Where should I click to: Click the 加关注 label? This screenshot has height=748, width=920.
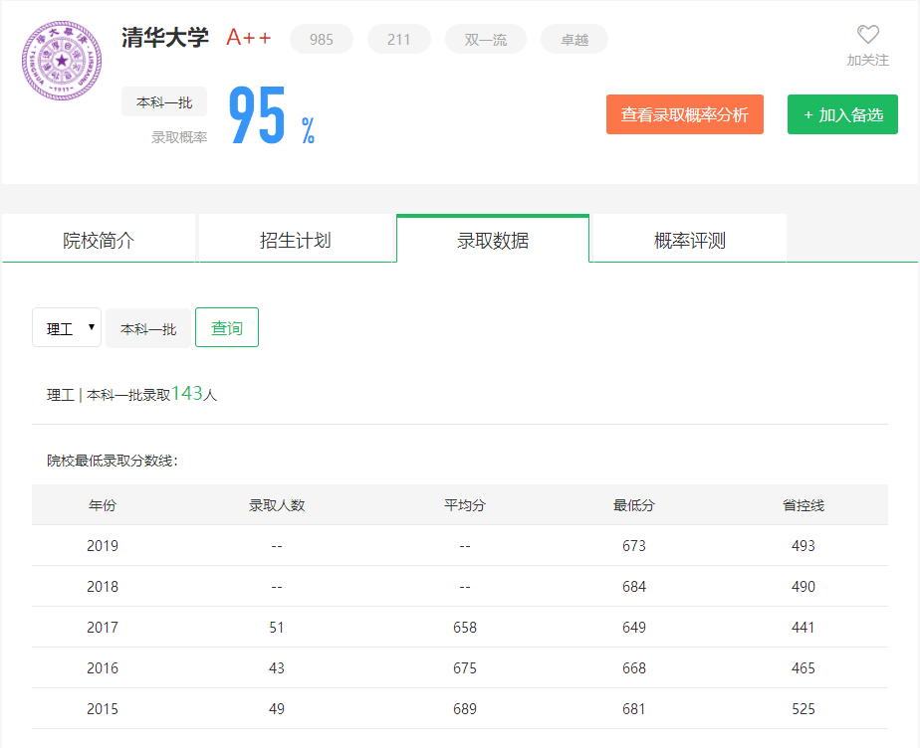coord(868,60)
